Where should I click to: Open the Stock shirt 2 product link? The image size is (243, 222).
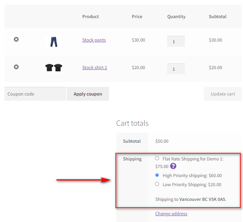(95, 68)
